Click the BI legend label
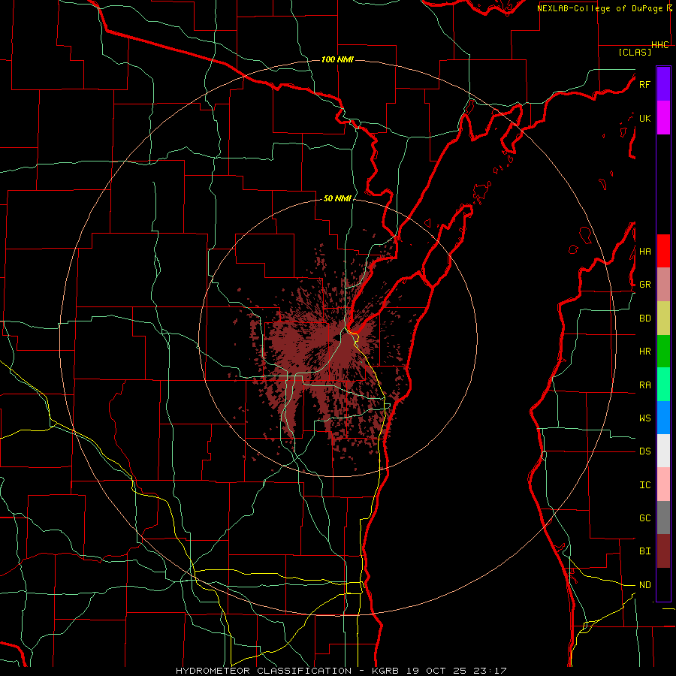Image resolution: width=676 pixels, height=676 pixels. click(644, 551)
